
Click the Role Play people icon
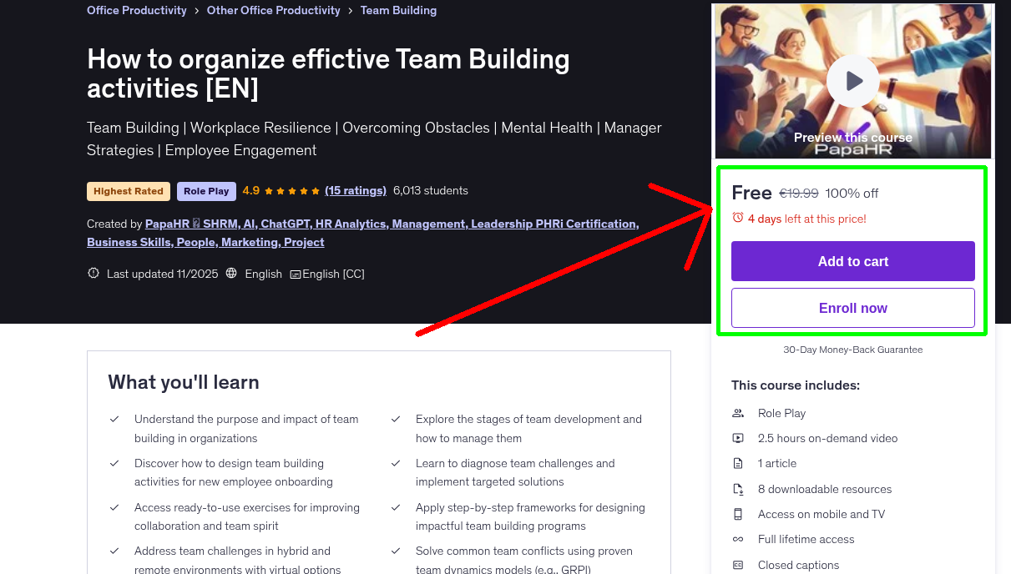[x=738, y=413]
